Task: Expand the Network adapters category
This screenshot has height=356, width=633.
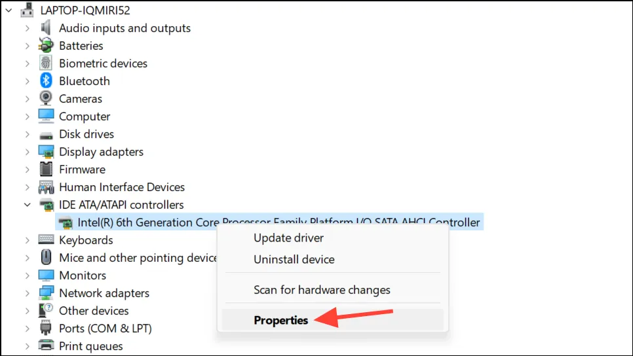Action: tap(28, 293)
